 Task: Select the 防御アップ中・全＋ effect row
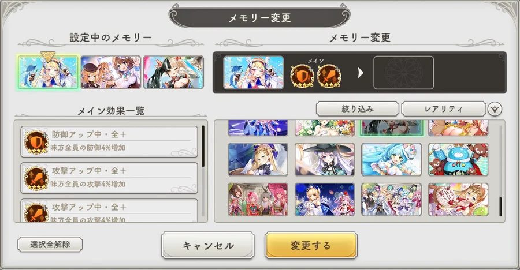coord(109,141)
